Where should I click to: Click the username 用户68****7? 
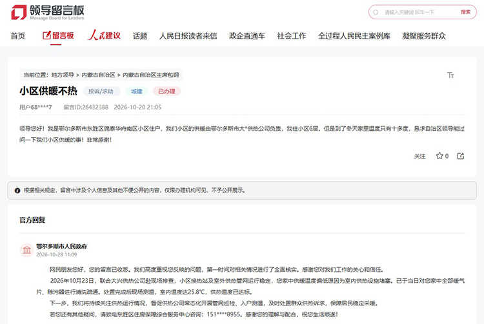(35, 107)
